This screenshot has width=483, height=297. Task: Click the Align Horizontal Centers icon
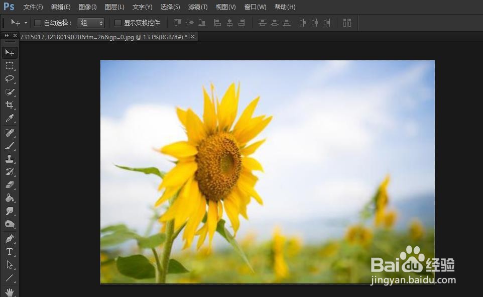tap(230, 23)
